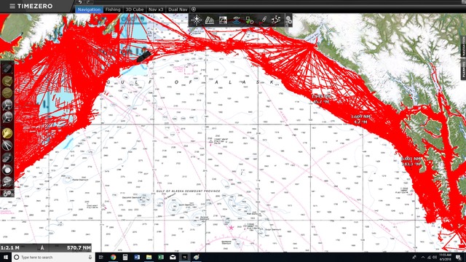Image resolution: width=466 pixels, height=262 pixels.
Task: Select the divider measuring tool
Action: coord(7,146)
